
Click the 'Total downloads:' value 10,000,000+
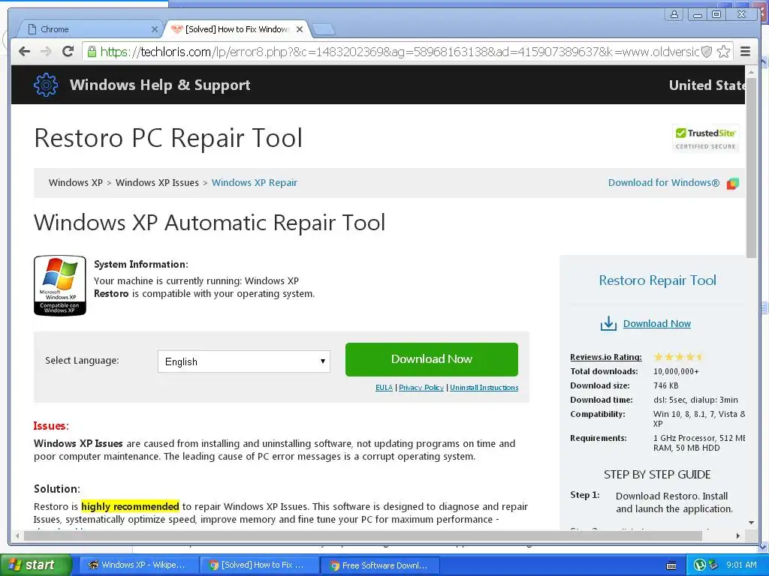[x=676, y=371]
